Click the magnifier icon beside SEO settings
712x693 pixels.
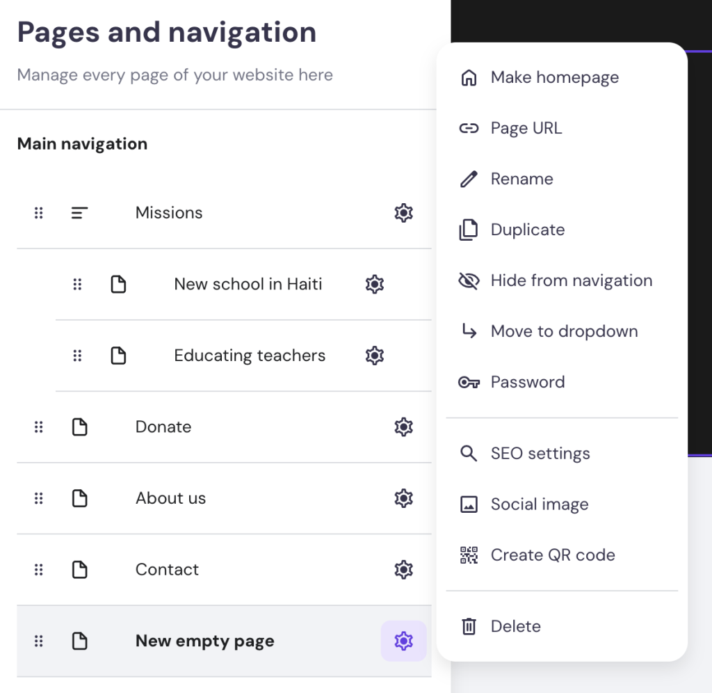point(469,453)
